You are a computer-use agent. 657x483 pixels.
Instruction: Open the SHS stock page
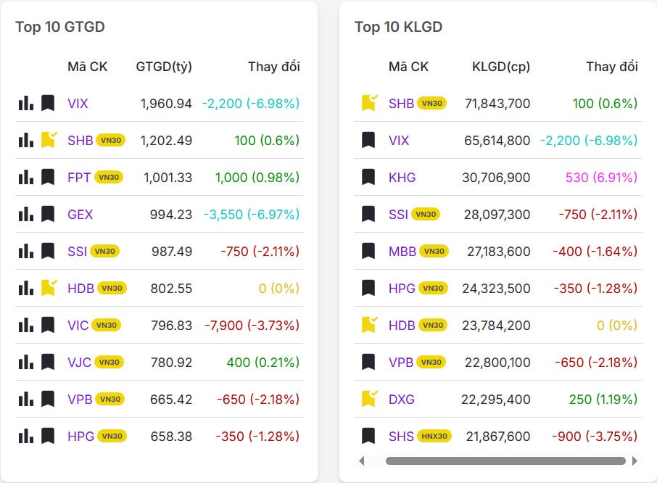click(x=403, y=436)
